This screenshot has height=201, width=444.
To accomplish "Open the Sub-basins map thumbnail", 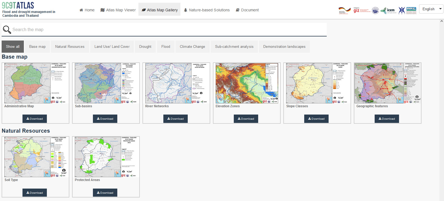I will coord(106,83).
